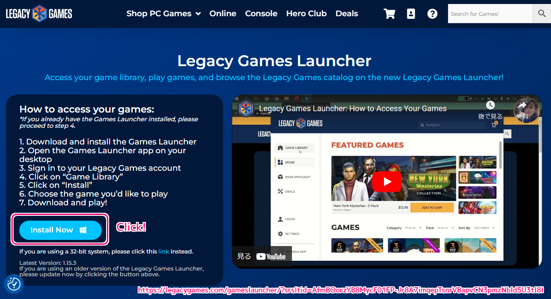This screenshot has height=299, width=551.
Task: Open the shopping cart icon
Action: click(389, 14)
